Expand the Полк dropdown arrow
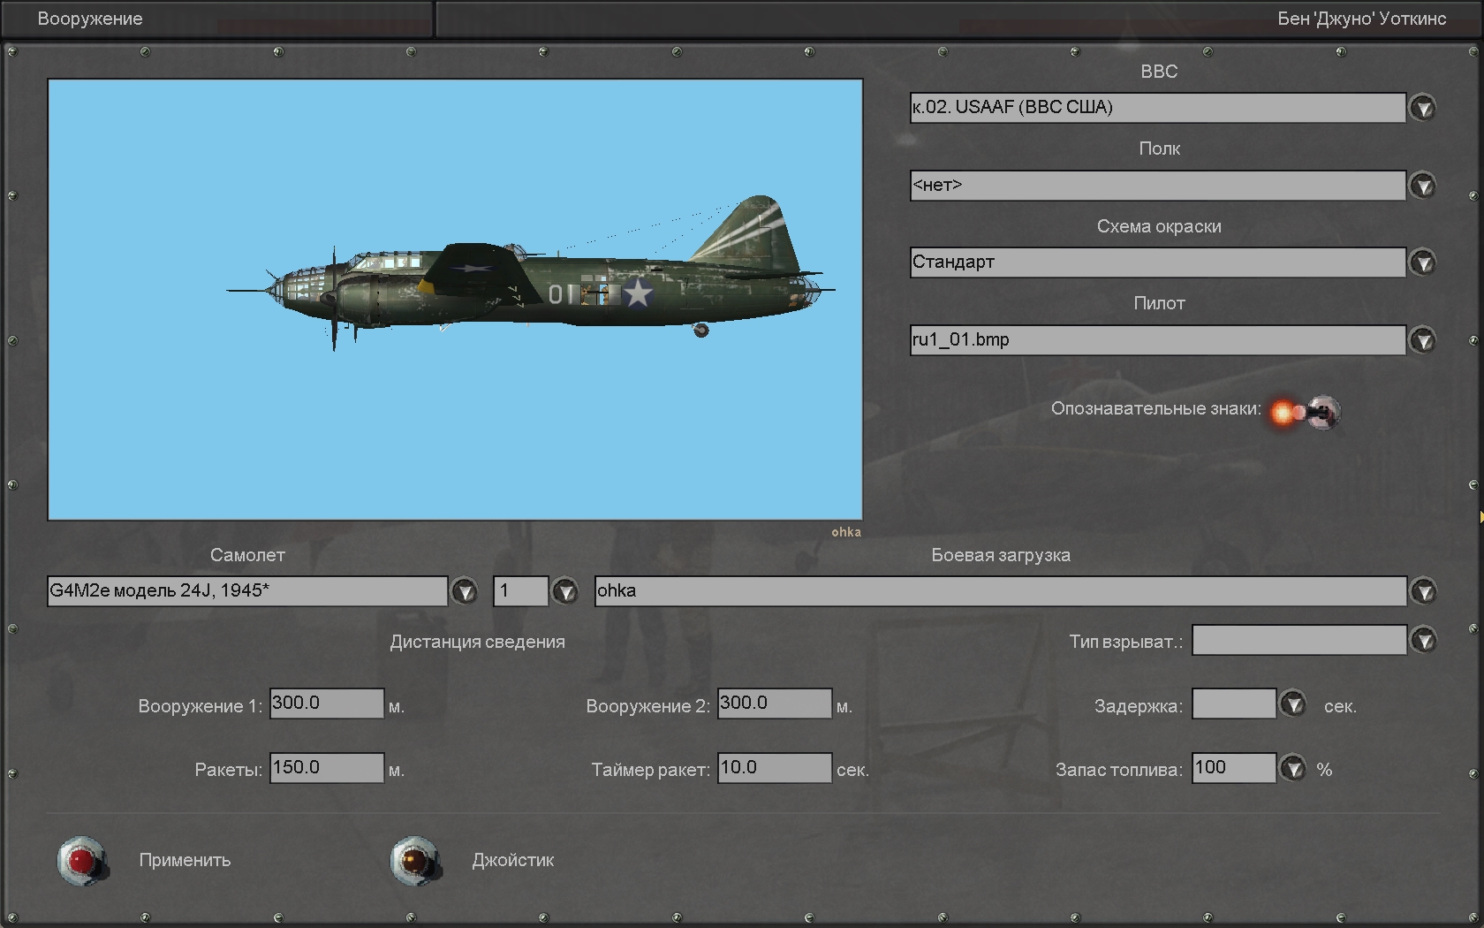Screen dimensions: 1484x928 (x=1422, y=186)
